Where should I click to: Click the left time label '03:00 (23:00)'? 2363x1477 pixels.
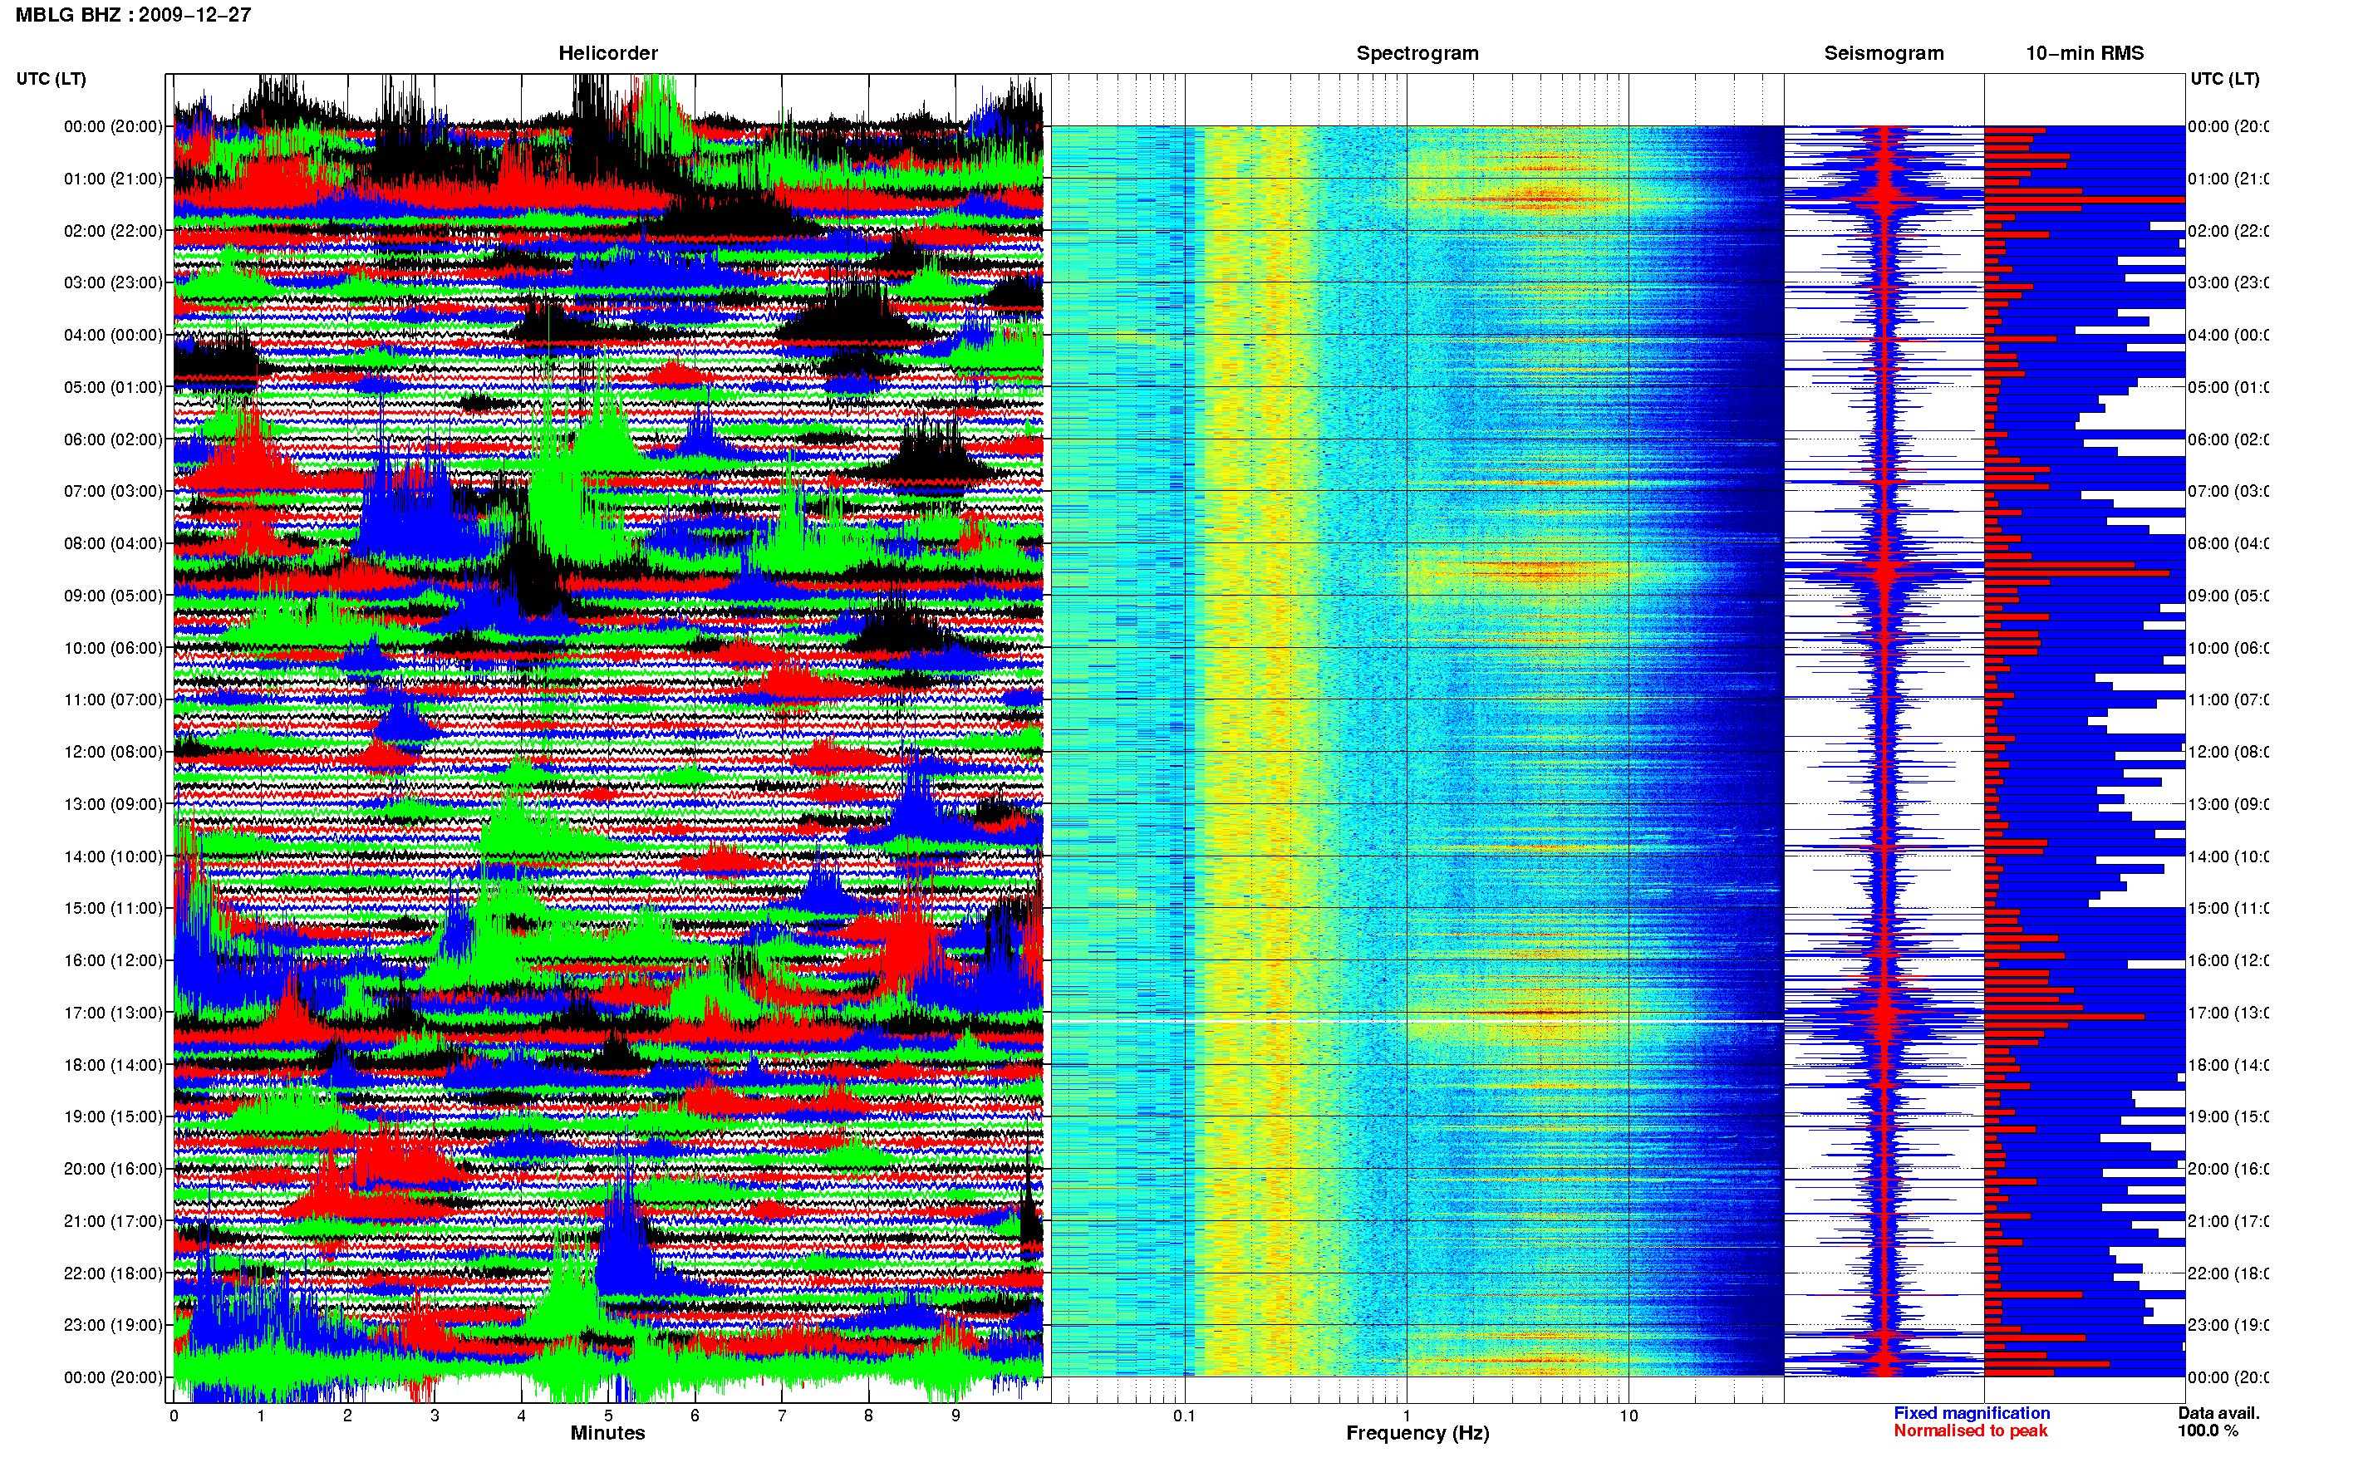coord(113,282)
